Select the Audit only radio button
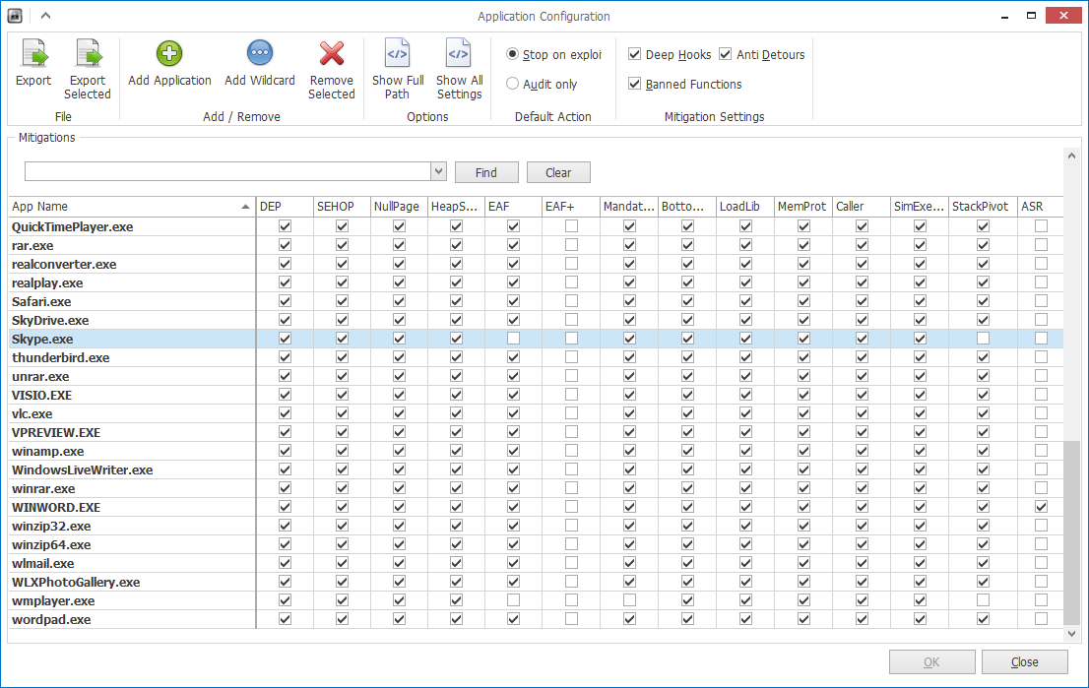The width and height of the screenshot is (1089, 688). click(513, 85)
